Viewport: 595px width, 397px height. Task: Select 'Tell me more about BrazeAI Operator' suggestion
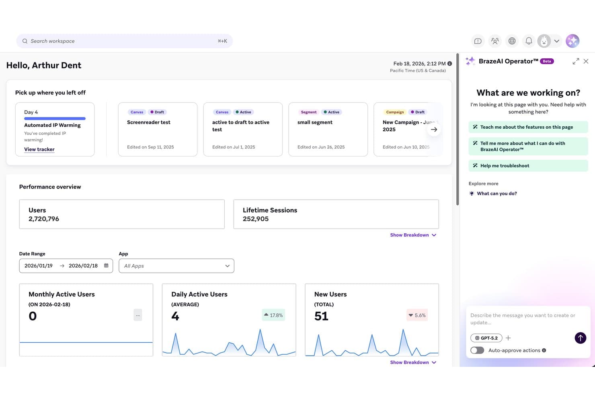(528, 146)
